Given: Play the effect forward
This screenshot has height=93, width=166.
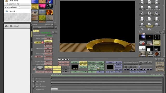Looking at the screenshot, I should (144, 69).
